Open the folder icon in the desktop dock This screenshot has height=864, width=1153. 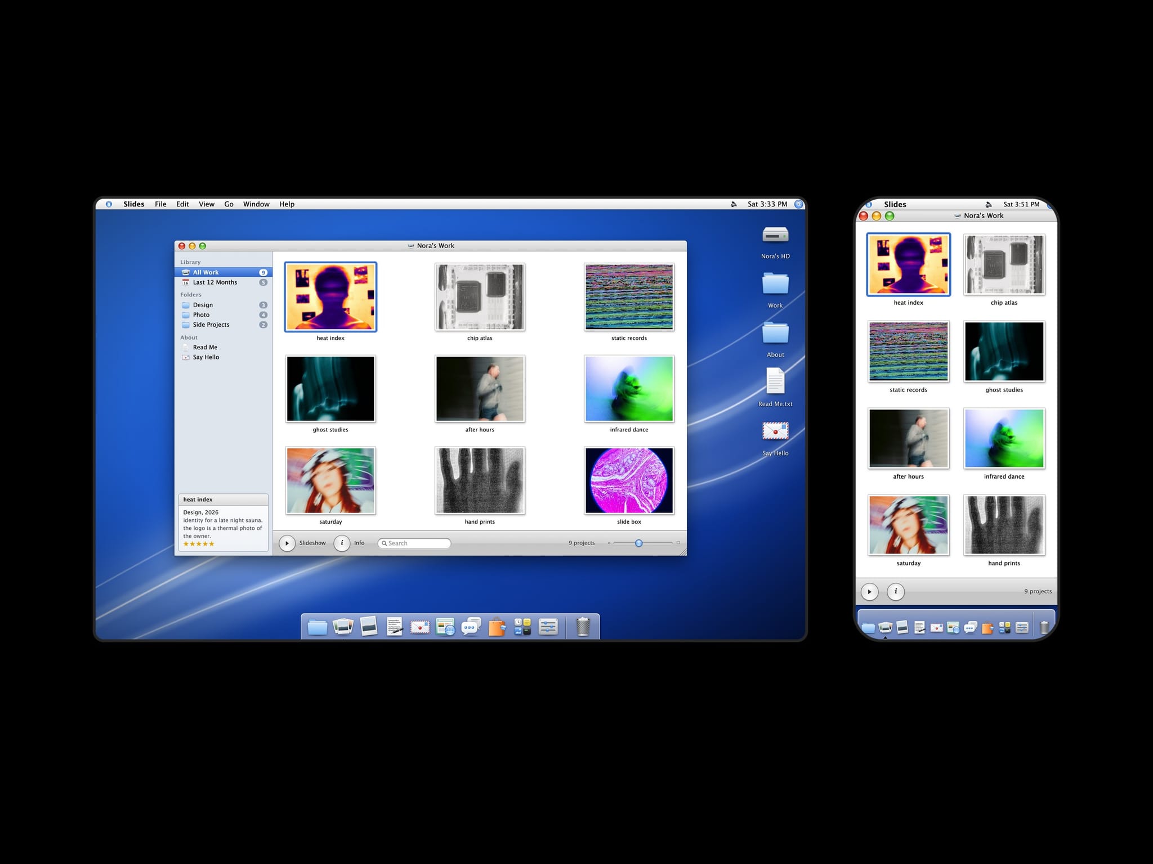coord(318,627)
